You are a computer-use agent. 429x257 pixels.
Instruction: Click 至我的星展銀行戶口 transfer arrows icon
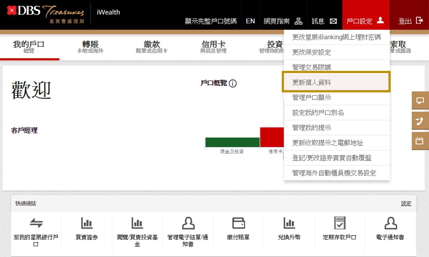(x=36, y=223)
